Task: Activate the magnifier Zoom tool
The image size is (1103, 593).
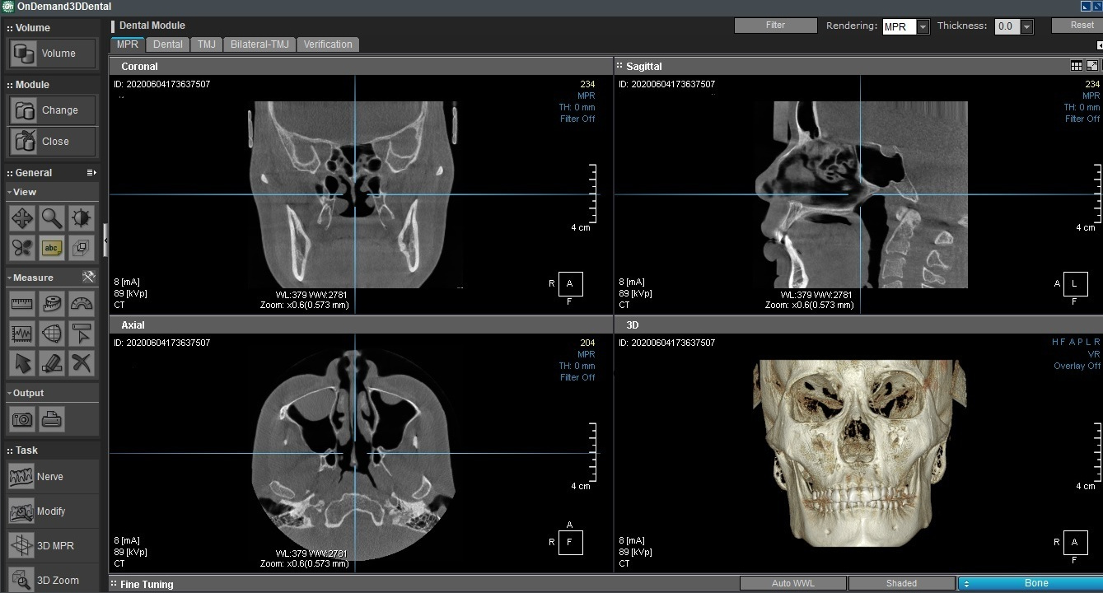Action: pos(52,218)
